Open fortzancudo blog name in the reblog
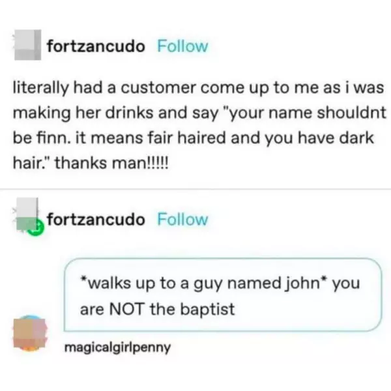Viewport: 391px width, 391px height. (96, 219)
